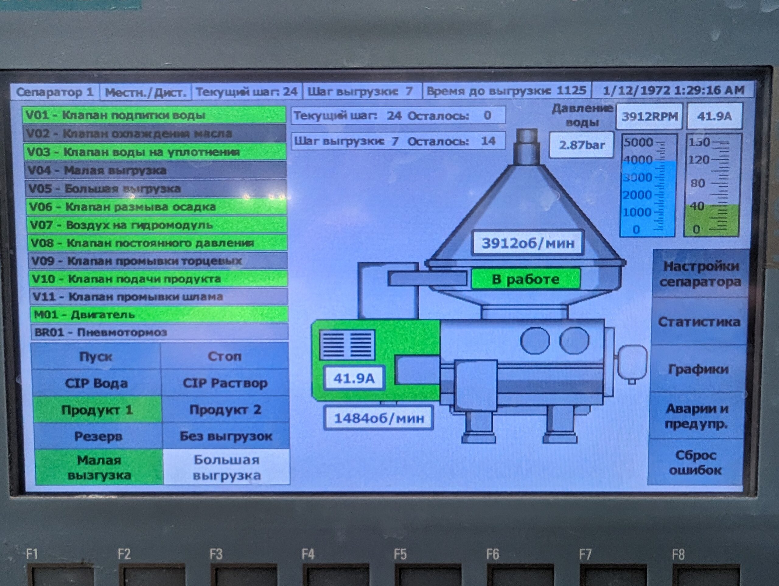Image resolution: width=779 pixels, height=586 pixels.
Task: Click the motor ventilation grille icon
Action: (347, 345)
